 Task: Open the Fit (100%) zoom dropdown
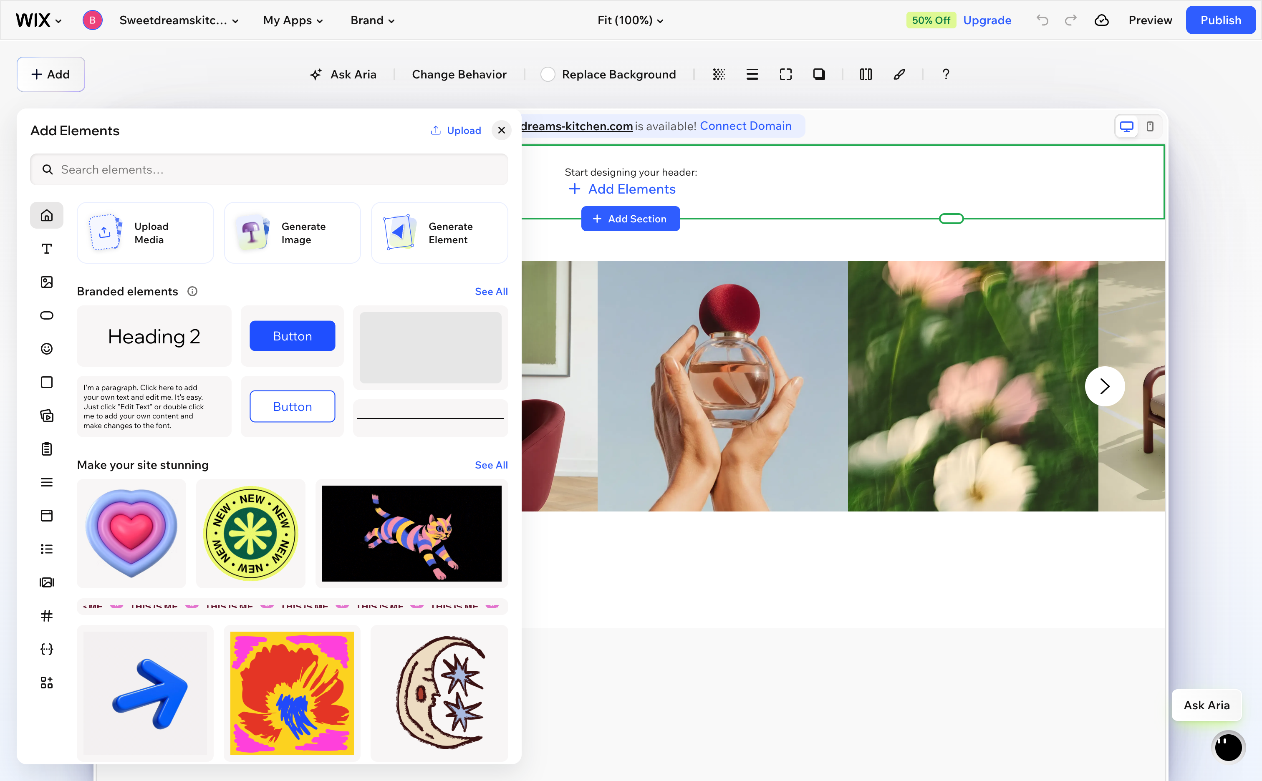click(630, 20)
